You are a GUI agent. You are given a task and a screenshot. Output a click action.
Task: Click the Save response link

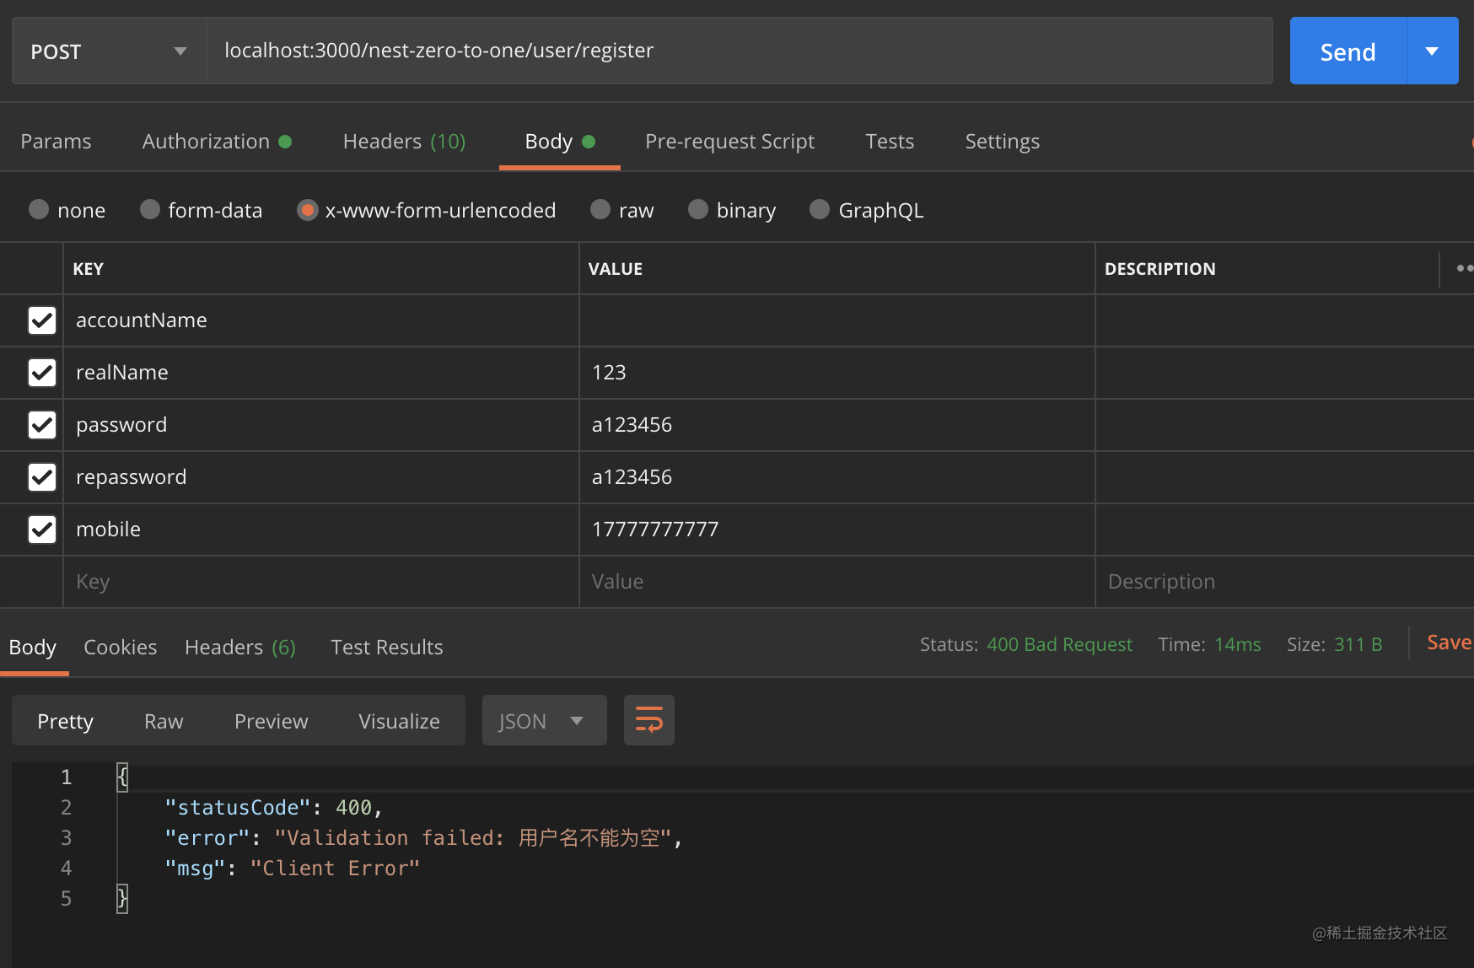click(1450, 643)
